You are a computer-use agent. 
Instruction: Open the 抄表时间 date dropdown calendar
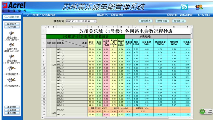79,21
